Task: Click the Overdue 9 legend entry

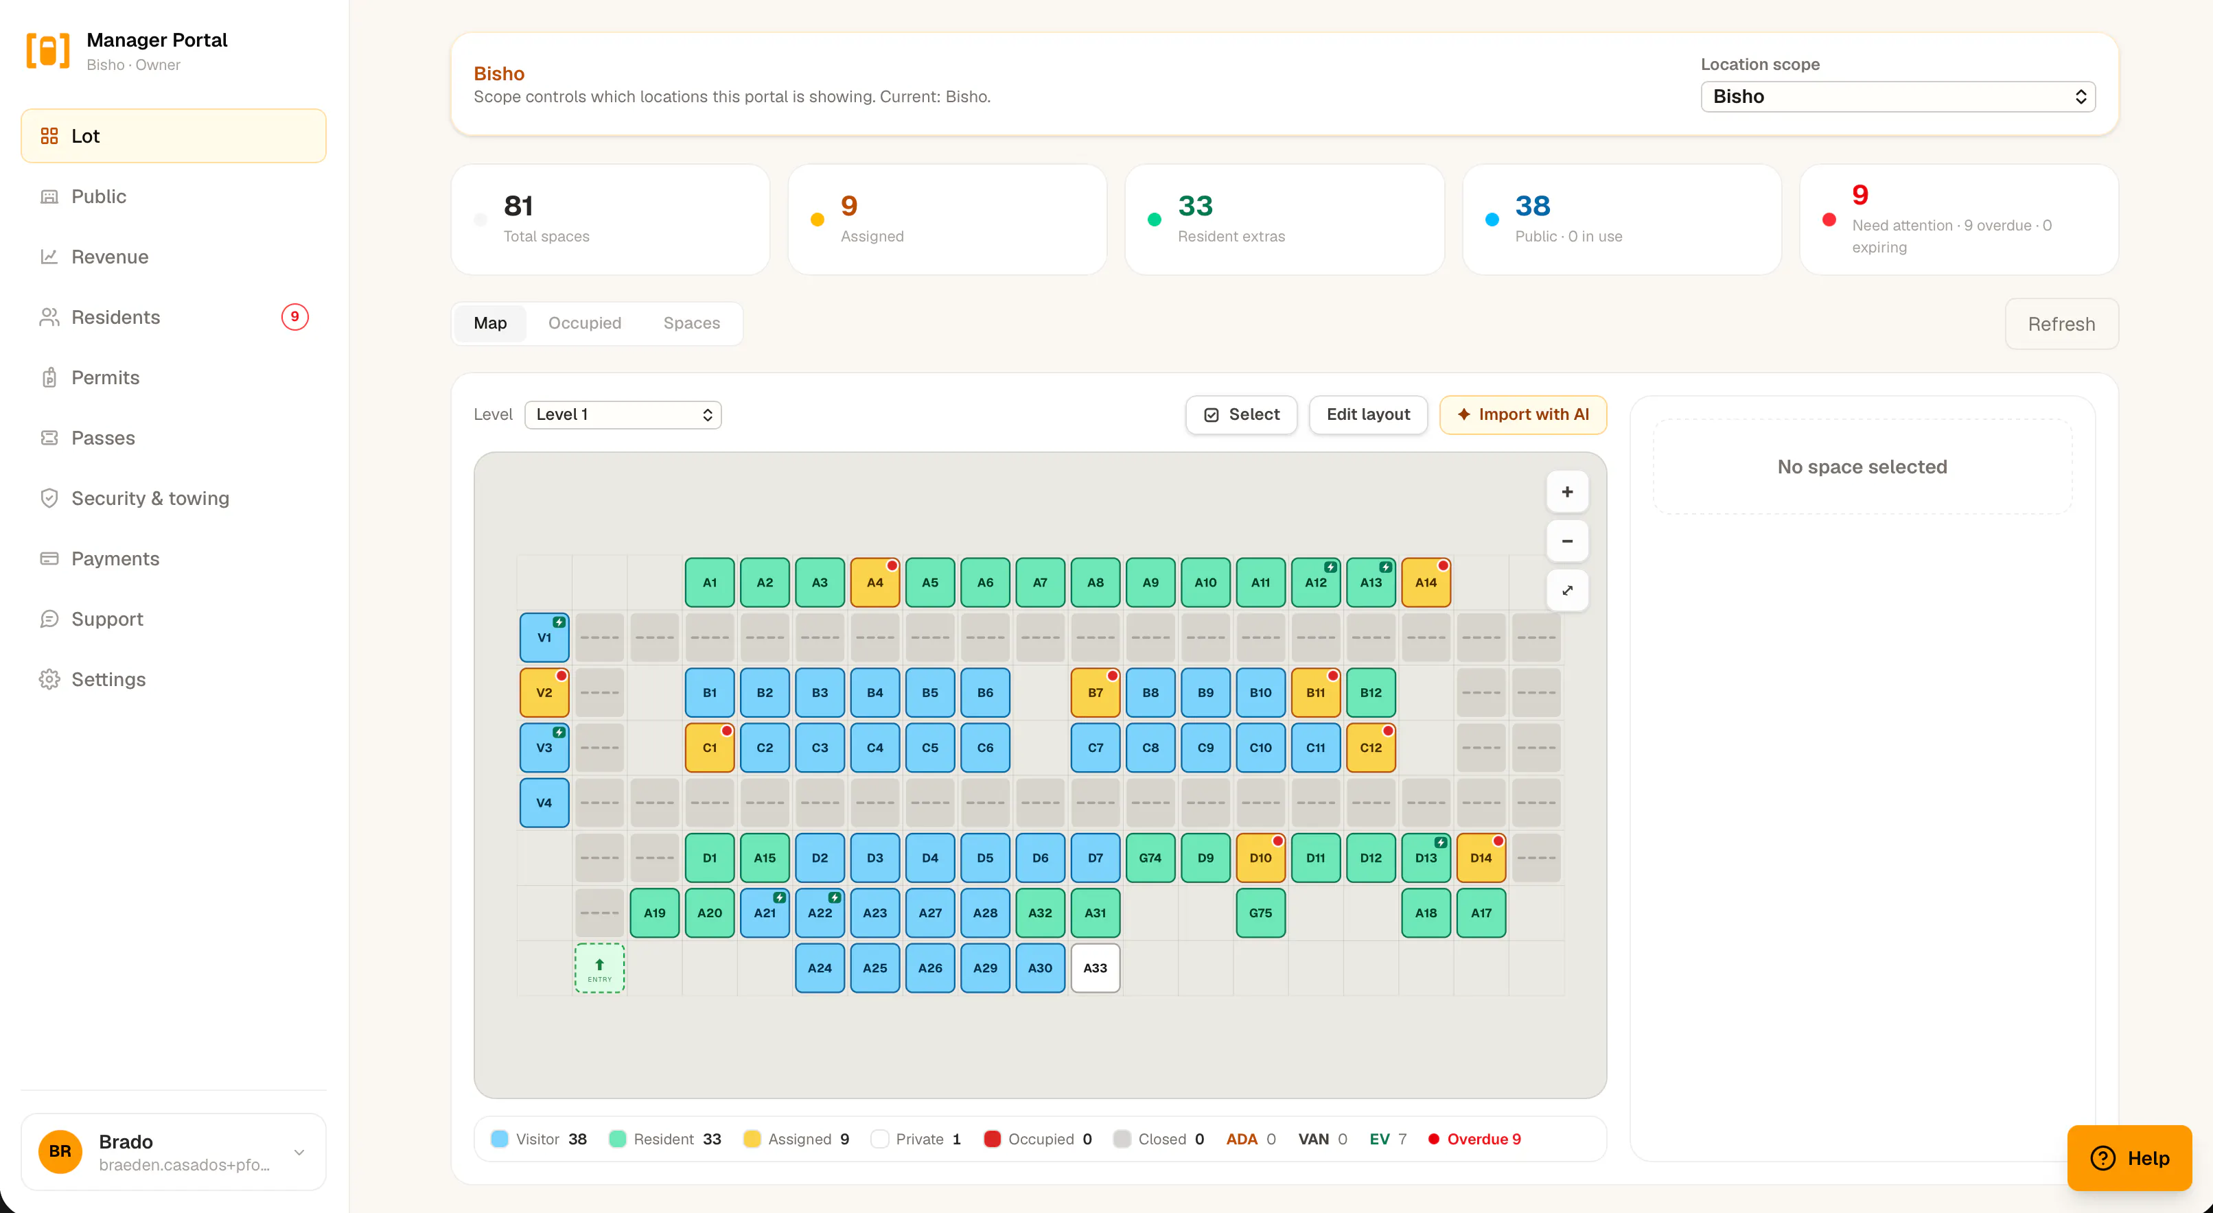Action: pyautogui.click(x=1474, y=1139)
